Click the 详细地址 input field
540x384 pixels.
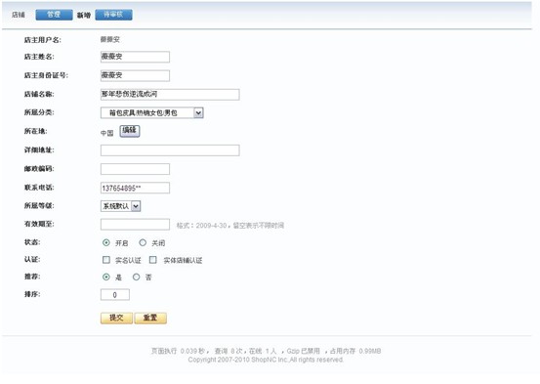(170, 150)
